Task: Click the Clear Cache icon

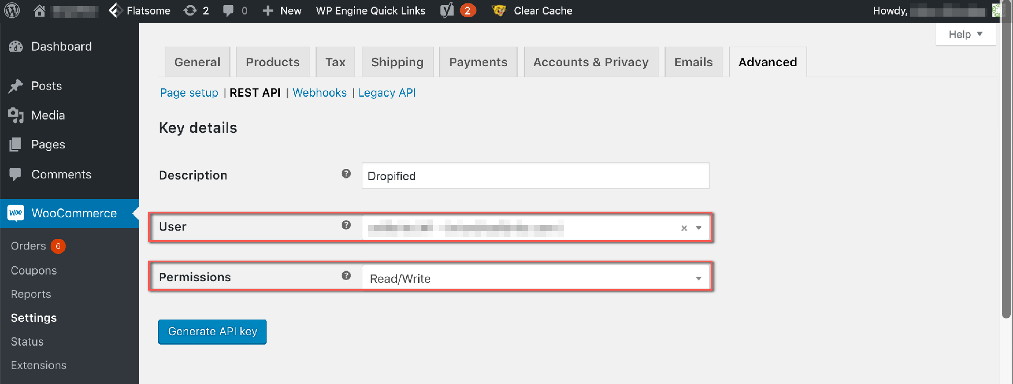Action: point(499,11)
